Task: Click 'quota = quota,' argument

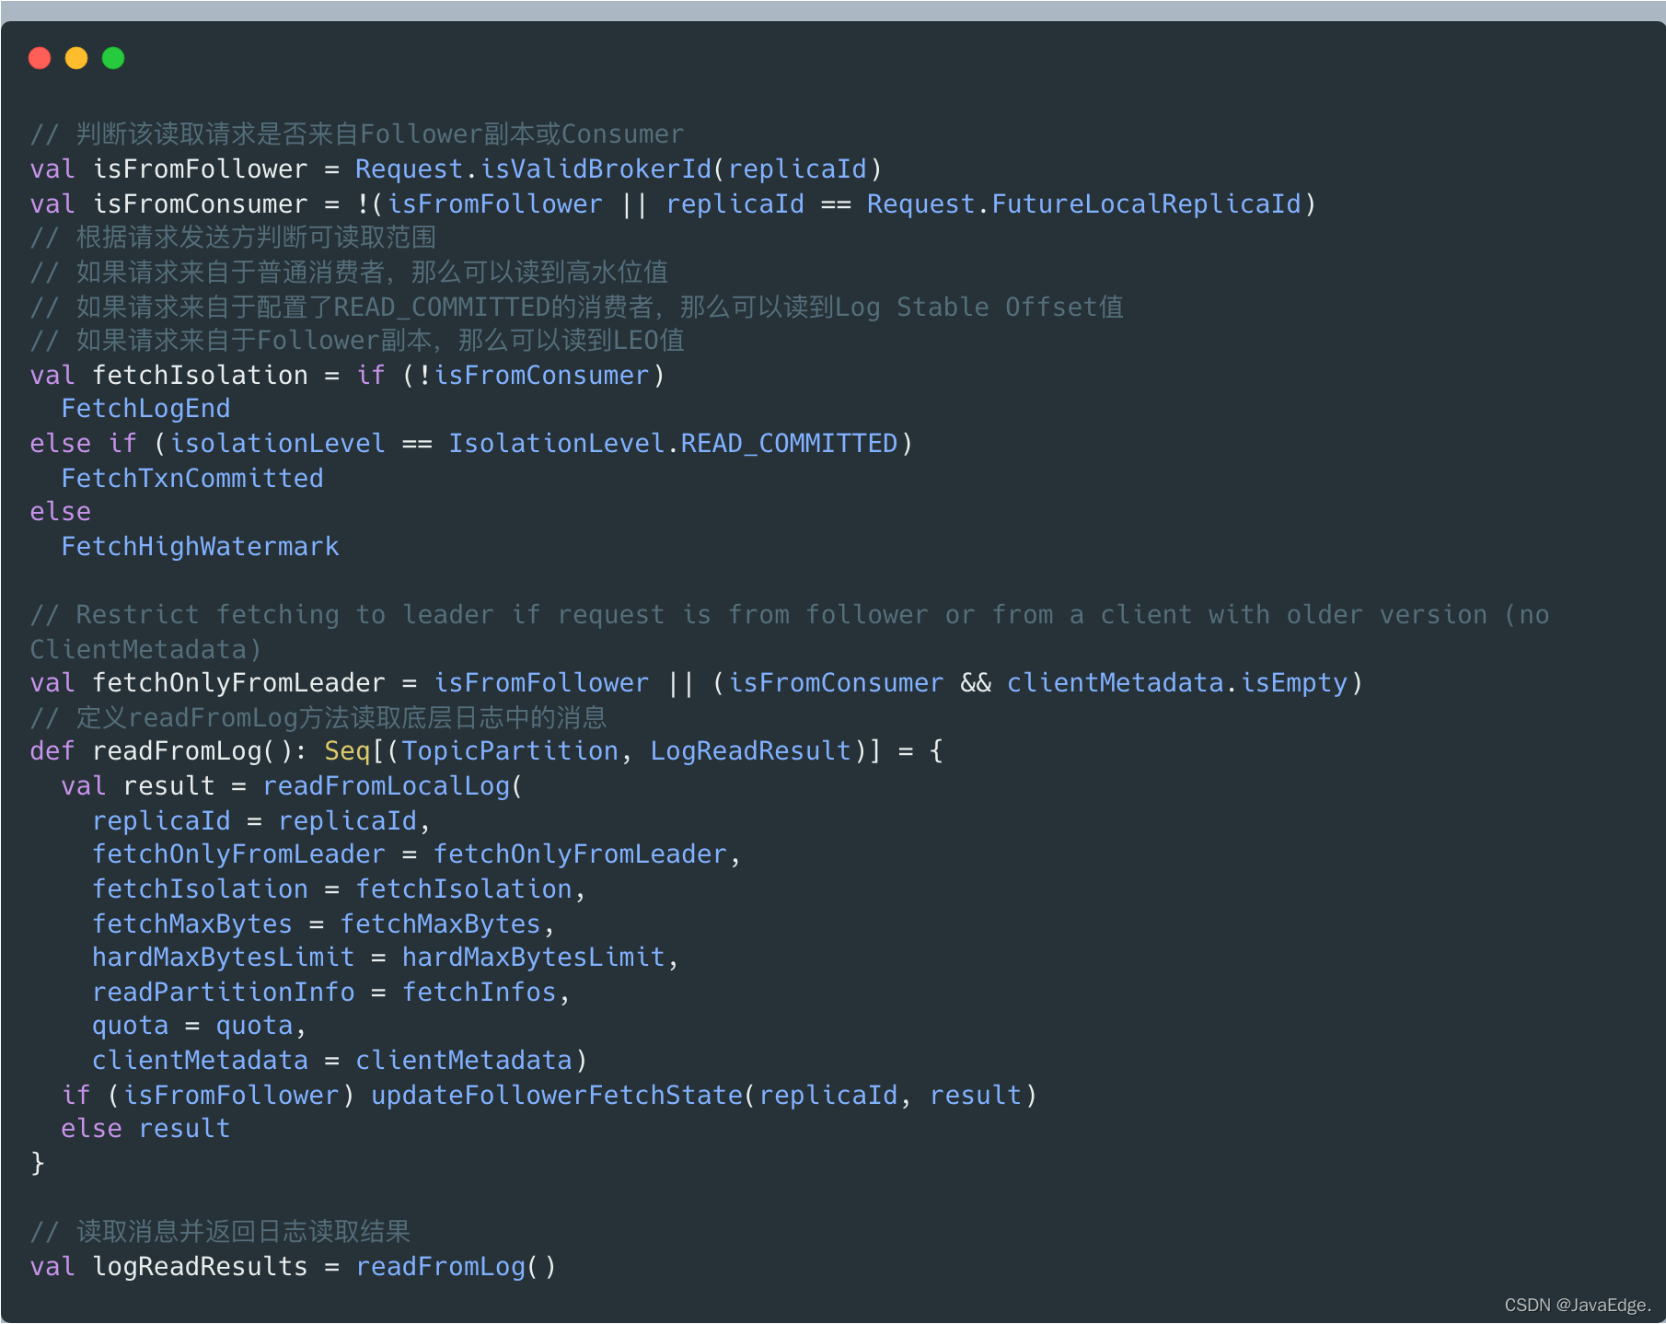Action: coord(199,1026)
